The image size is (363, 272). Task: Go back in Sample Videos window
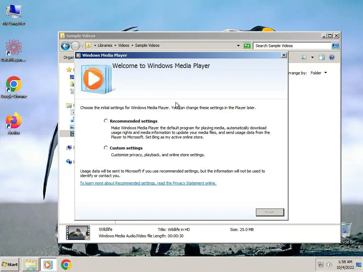[x=65, y=46]
